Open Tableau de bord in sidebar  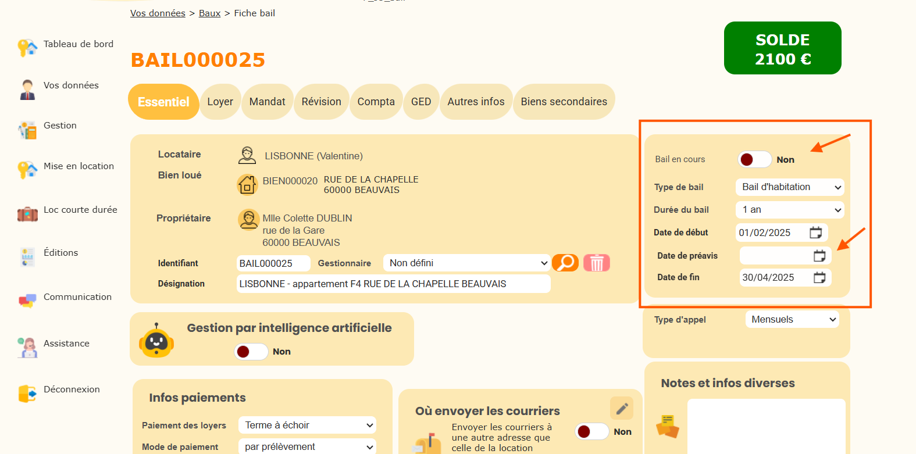pos(78,44)
